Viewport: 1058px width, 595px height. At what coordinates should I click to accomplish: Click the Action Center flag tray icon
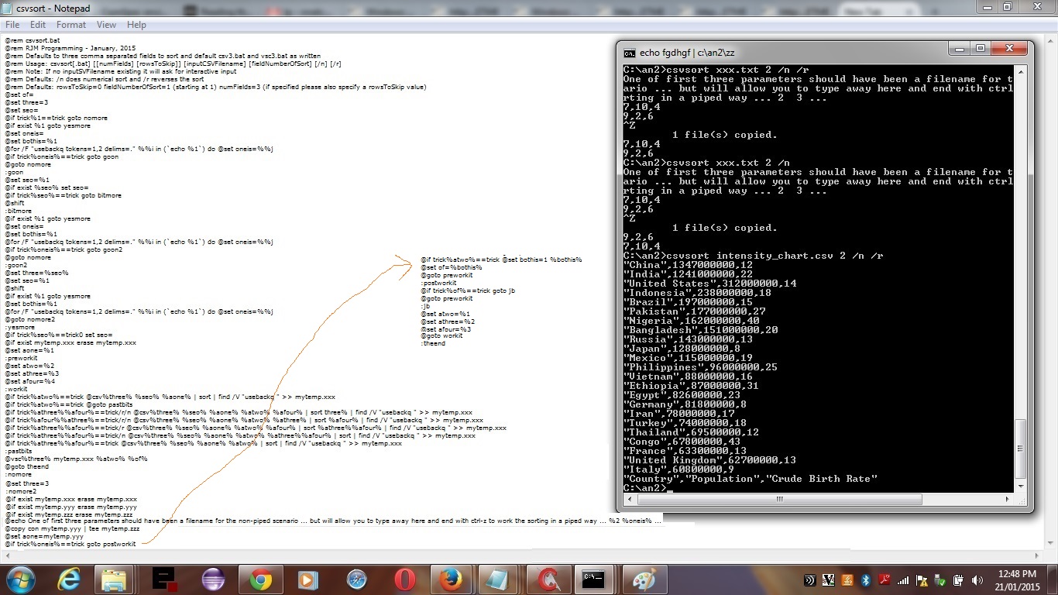pyautogui.click(x=922, y=580)
